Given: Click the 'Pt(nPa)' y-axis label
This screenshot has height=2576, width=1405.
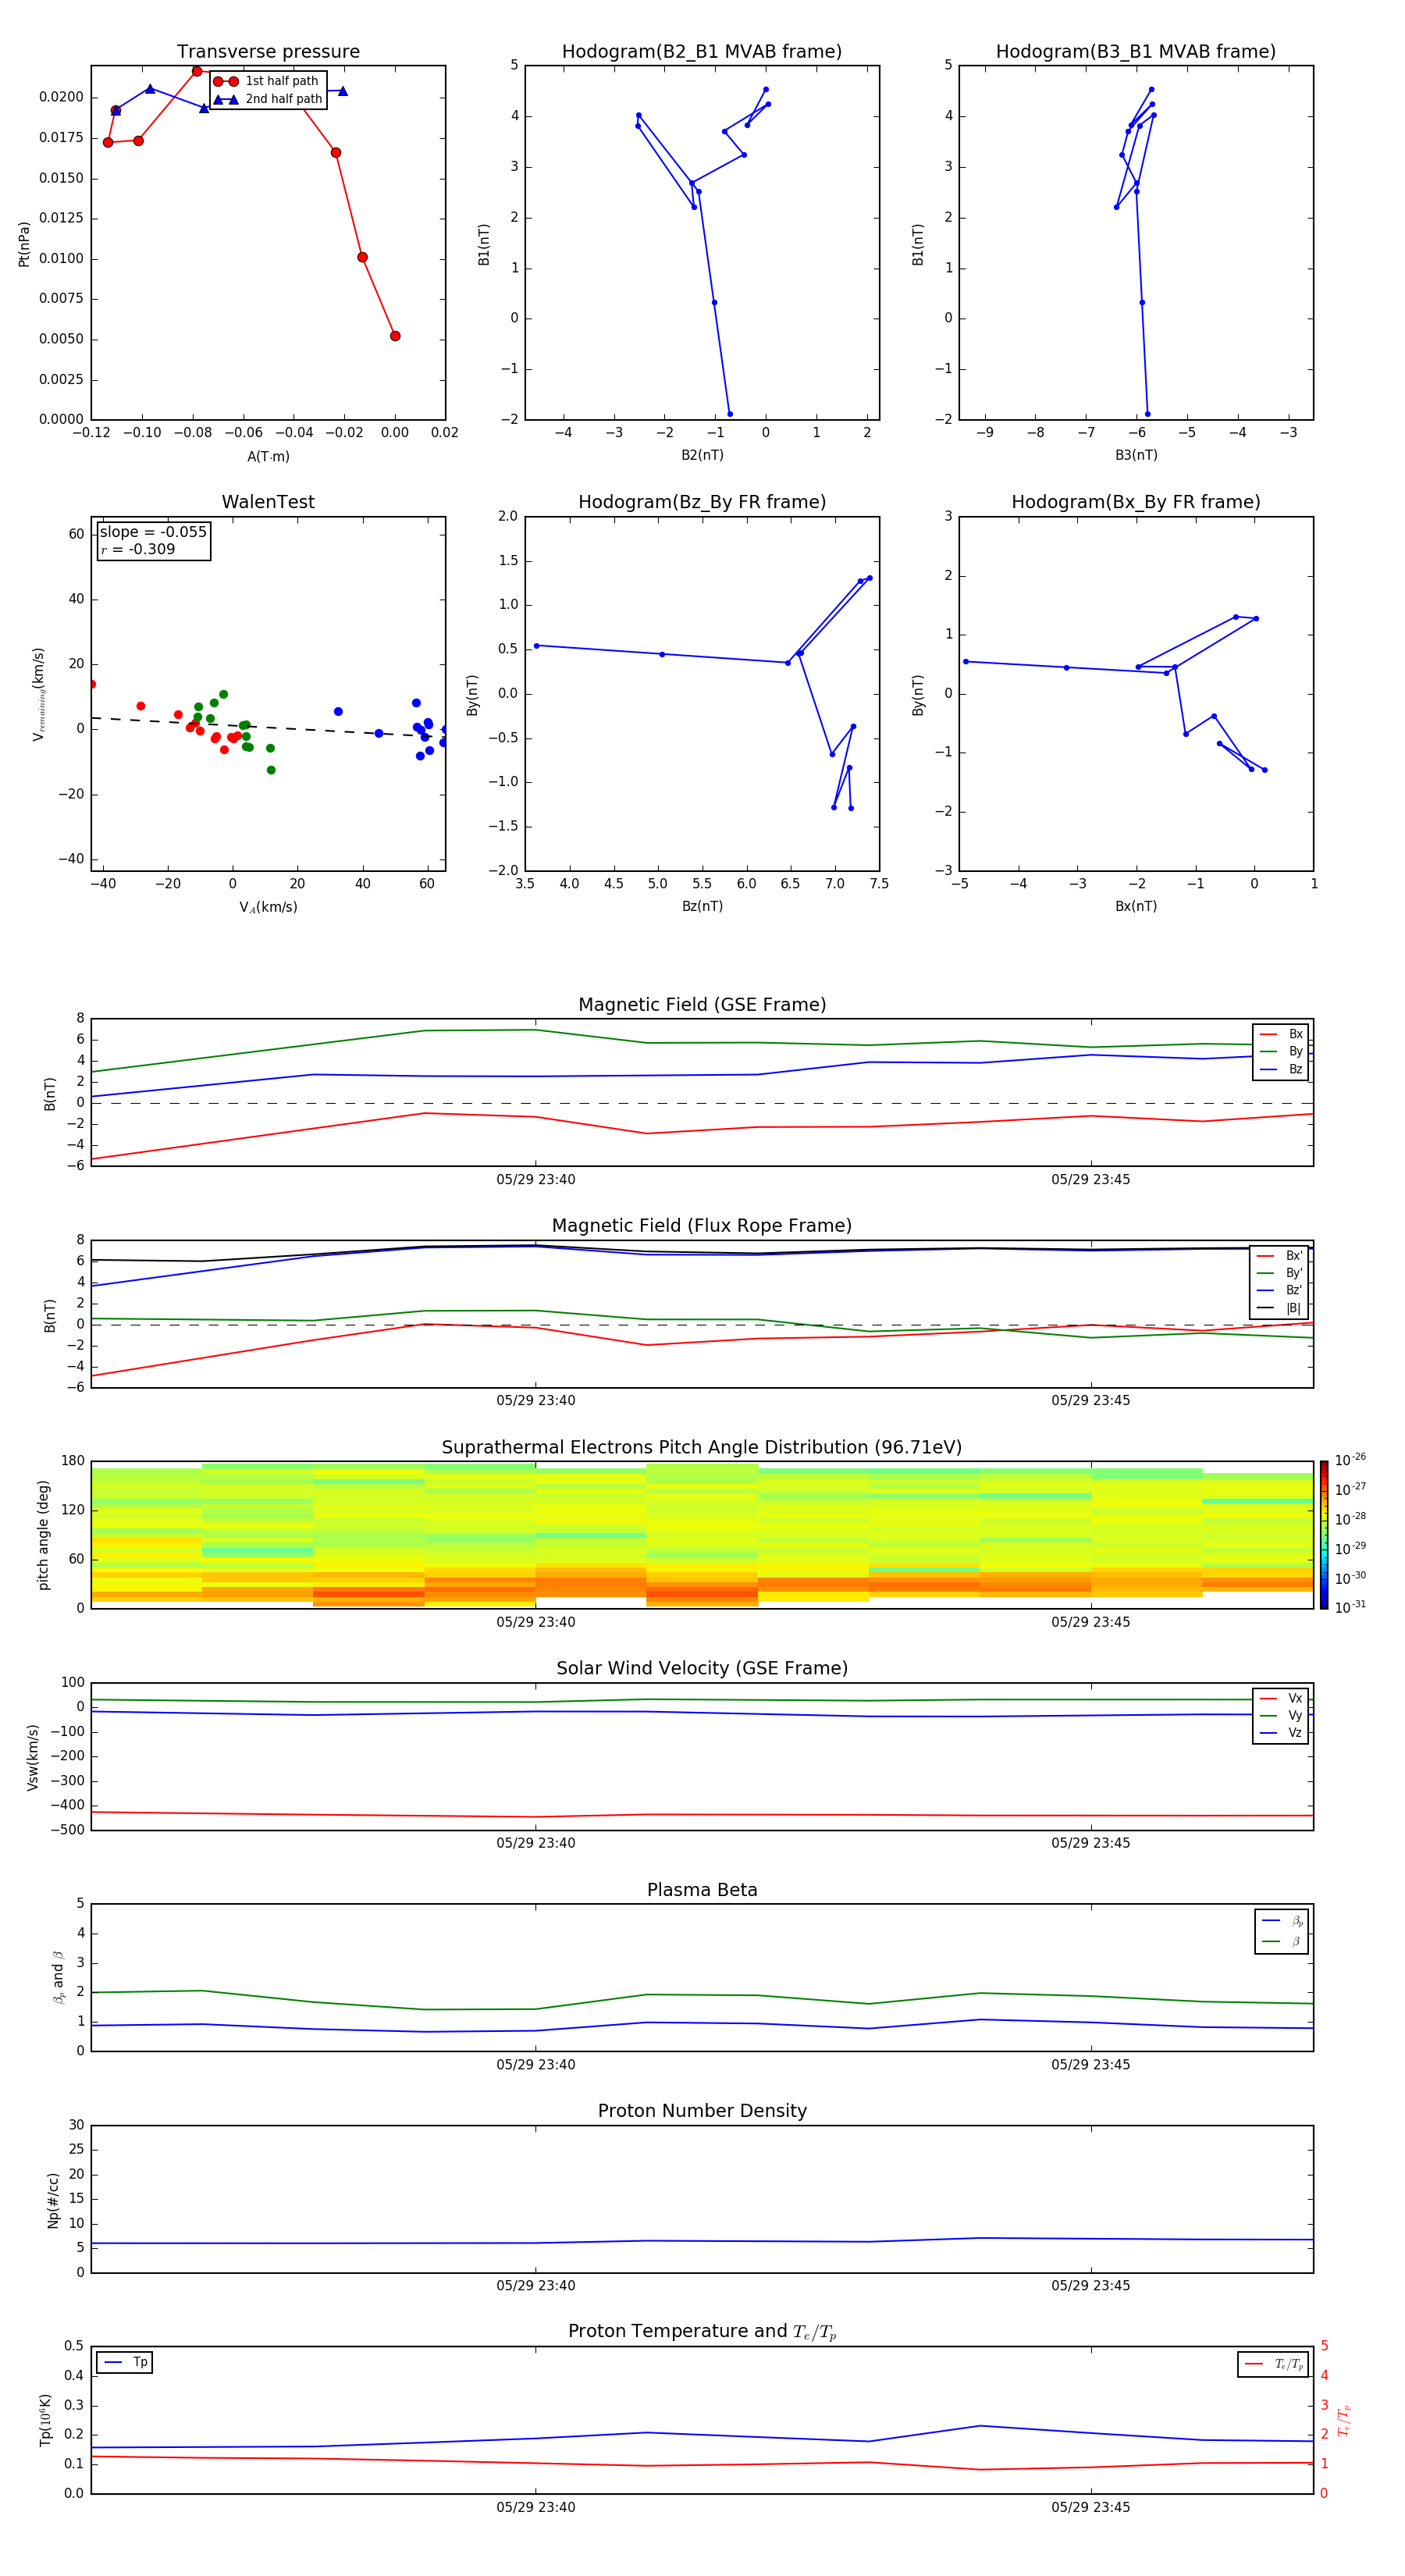Looking at the screenshot, I should click(24, 243).
